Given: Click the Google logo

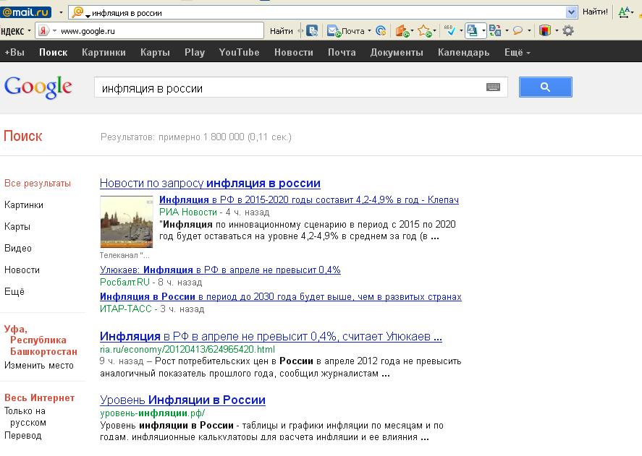Looking at the screenshot, I should click(x=38, y=87).
